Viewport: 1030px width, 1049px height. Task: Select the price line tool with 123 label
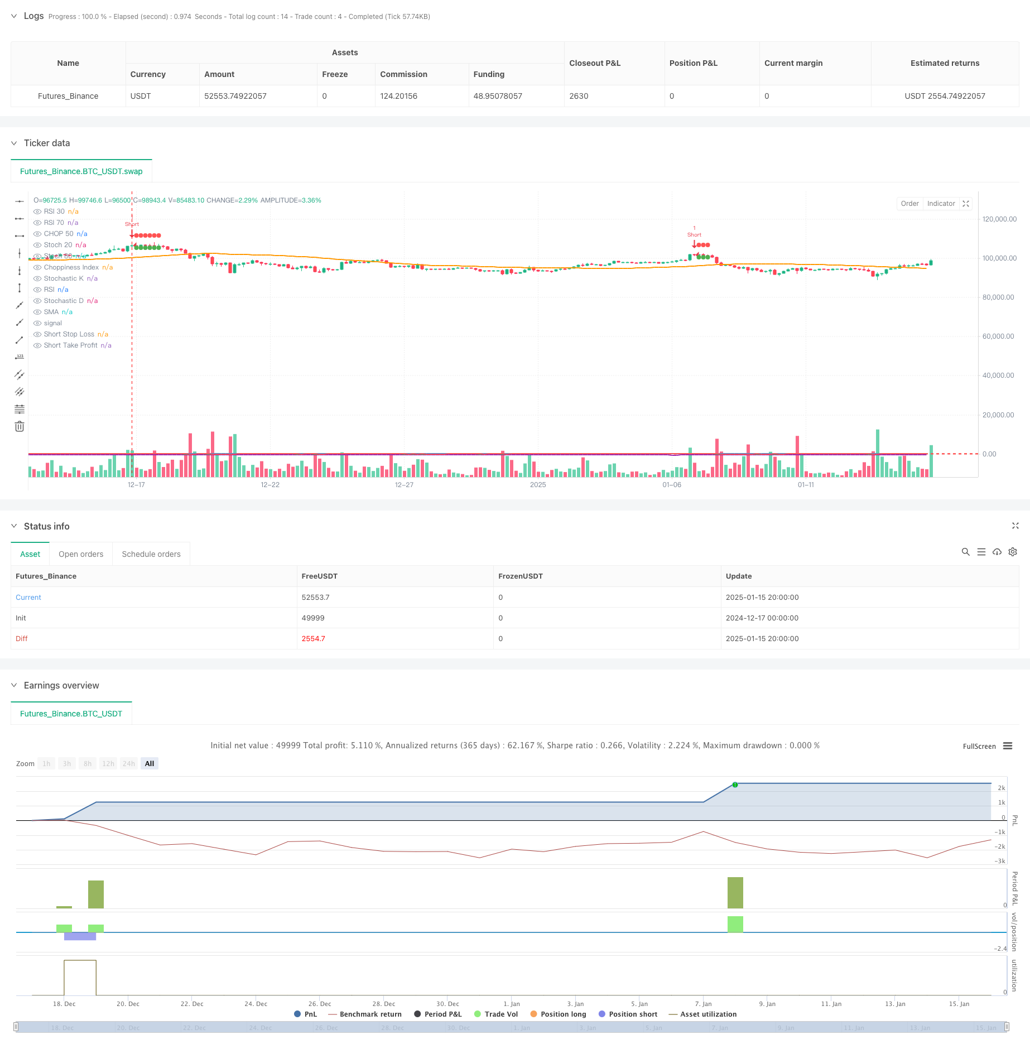tap(20, 357)
